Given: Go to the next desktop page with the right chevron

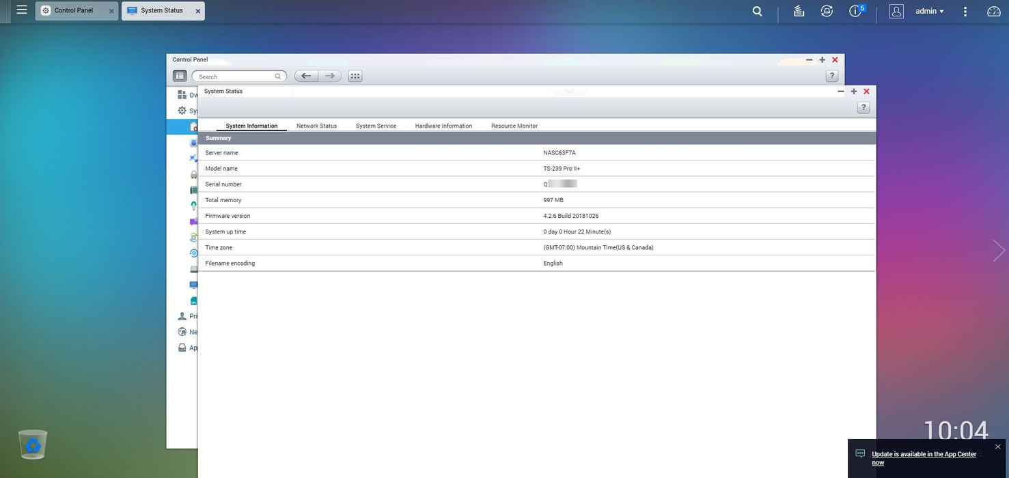Looking at the screenshot, I should point(999,251).
